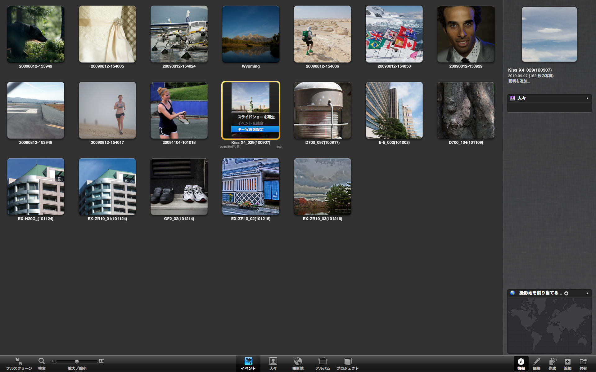The image size is (596, 372).
Task: Click the 拡大/縮小 zoom slider knob
Action: click(x=77, y=361)
